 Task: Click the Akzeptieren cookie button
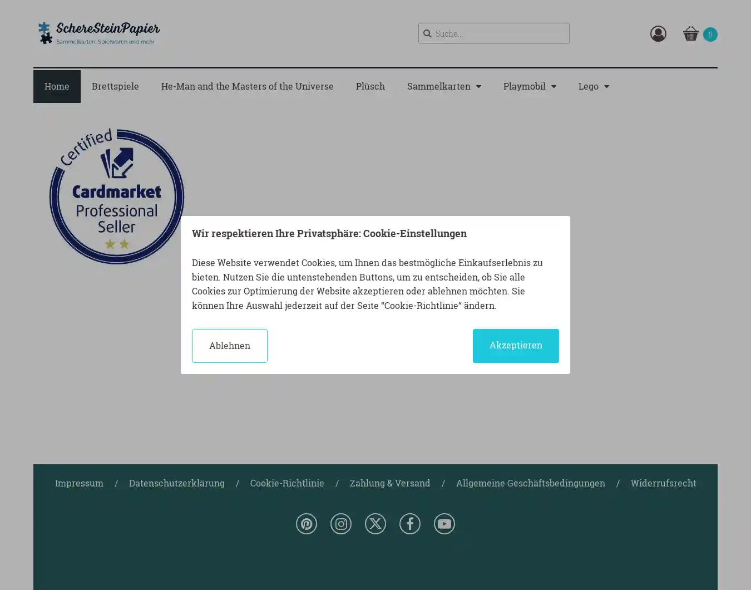pos(516,346)
